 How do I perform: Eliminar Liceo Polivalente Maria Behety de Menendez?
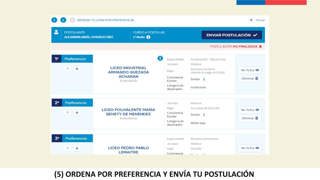(250, 118)
